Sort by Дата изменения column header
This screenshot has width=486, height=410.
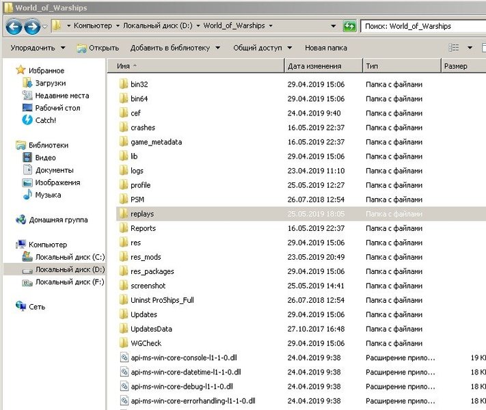click(x=323, y=66)
